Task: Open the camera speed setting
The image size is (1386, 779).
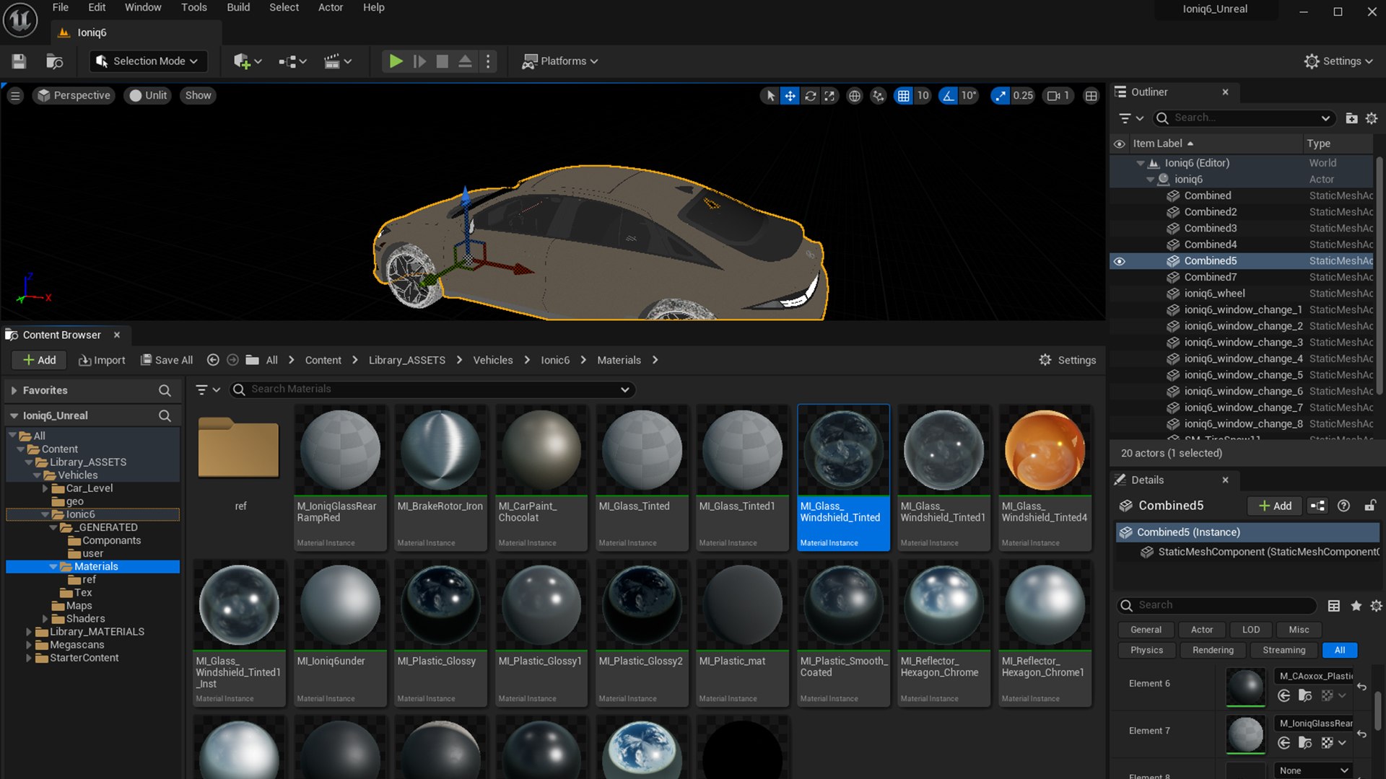Action: 1059,95
